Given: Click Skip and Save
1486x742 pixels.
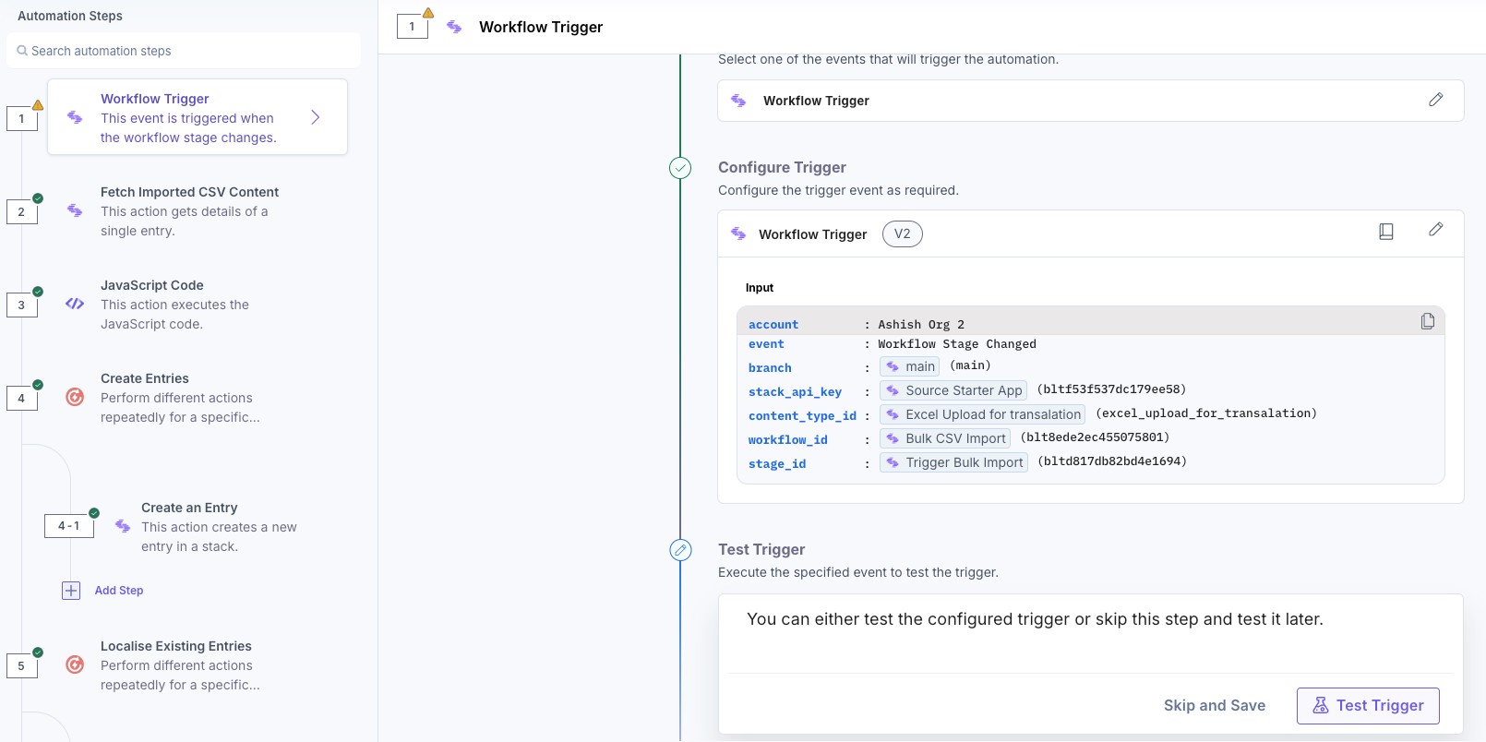Looking at the screenshot, I should [x=1214, y=706].
